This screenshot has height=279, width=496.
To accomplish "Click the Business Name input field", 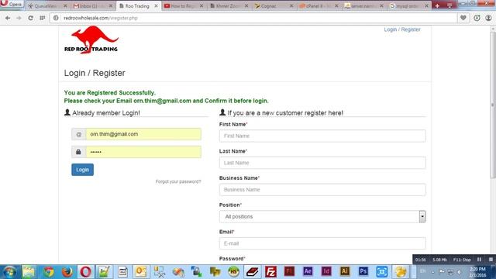I will [322, 189].
